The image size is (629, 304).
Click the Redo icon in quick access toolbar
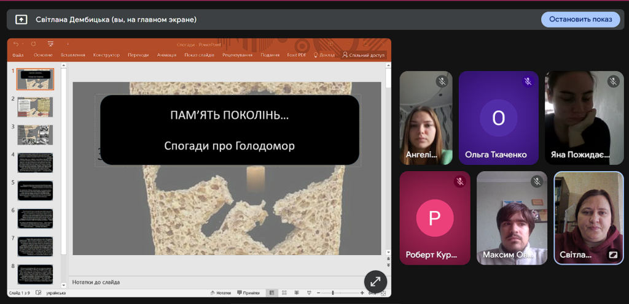[x=33, y=44]
